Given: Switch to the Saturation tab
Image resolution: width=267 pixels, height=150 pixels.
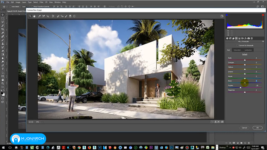Looking at the screenshot, I should [x=237, y=50].
